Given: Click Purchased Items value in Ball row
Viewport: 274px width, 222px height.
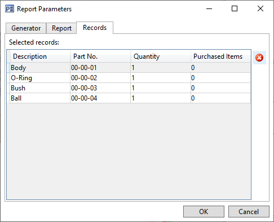Looking at the screenshot, I should (x=221, y=98).
